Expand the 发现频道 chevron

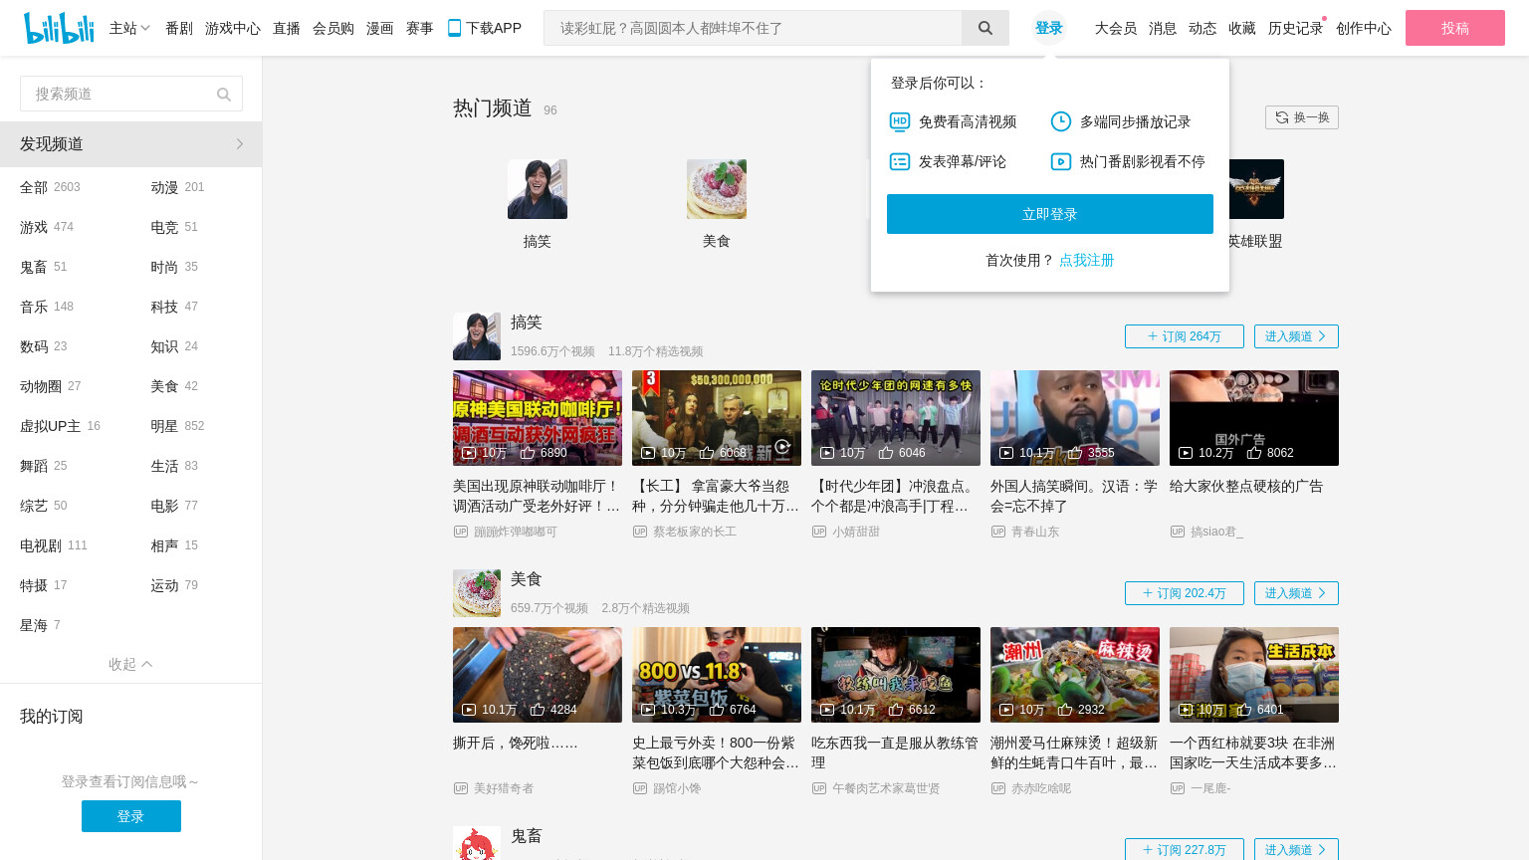[x=240, y=144]
